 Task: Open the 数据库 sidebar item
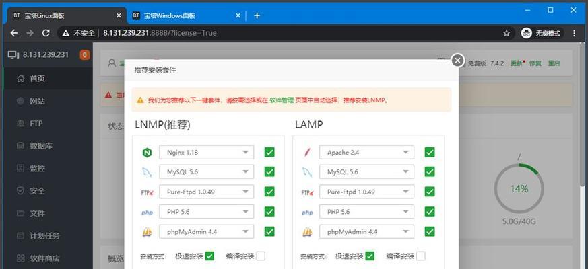tap(46, 146)
